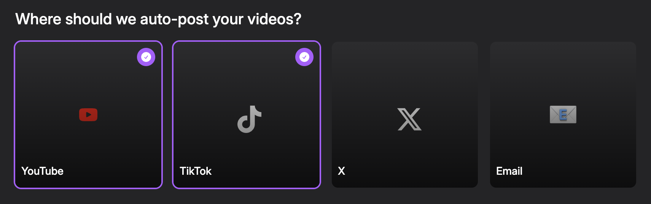Image resolution: width=651 pixels, height=204 pixels.
Task: Click the "X" text label
Action: point(341,171)
